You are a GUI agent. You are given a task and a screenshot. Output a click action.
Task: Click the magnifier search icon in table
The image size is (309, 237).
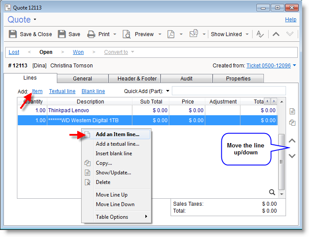272,192
